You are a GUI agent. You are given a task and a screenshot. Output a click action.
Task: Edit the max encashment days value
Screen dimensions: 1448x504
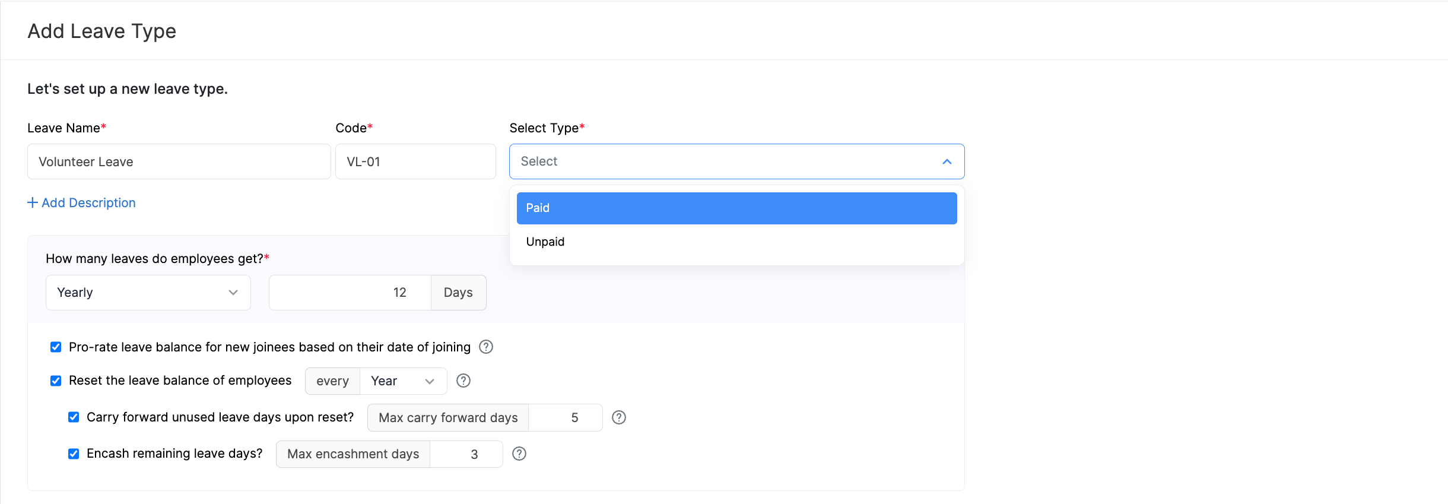466,454
